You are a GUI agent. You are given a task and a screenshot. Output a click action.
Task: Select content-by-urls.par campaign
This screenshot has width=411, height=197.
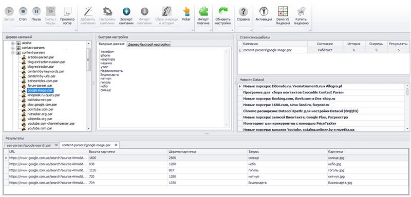[42, 76]
